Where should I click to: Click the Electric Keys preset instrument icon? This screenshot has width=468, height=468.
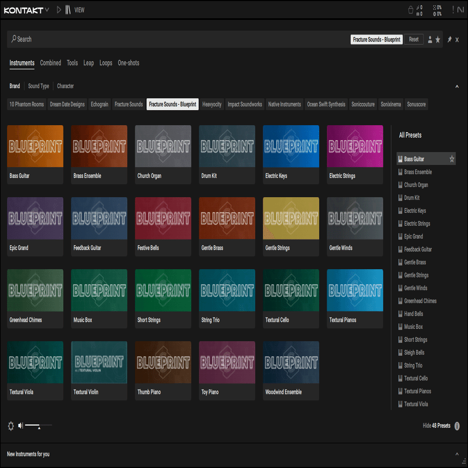pos(400,211)
